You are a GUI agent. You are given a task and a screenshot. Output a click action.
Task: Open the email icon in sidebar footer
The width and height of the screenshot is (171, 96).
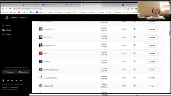[21, 81]
